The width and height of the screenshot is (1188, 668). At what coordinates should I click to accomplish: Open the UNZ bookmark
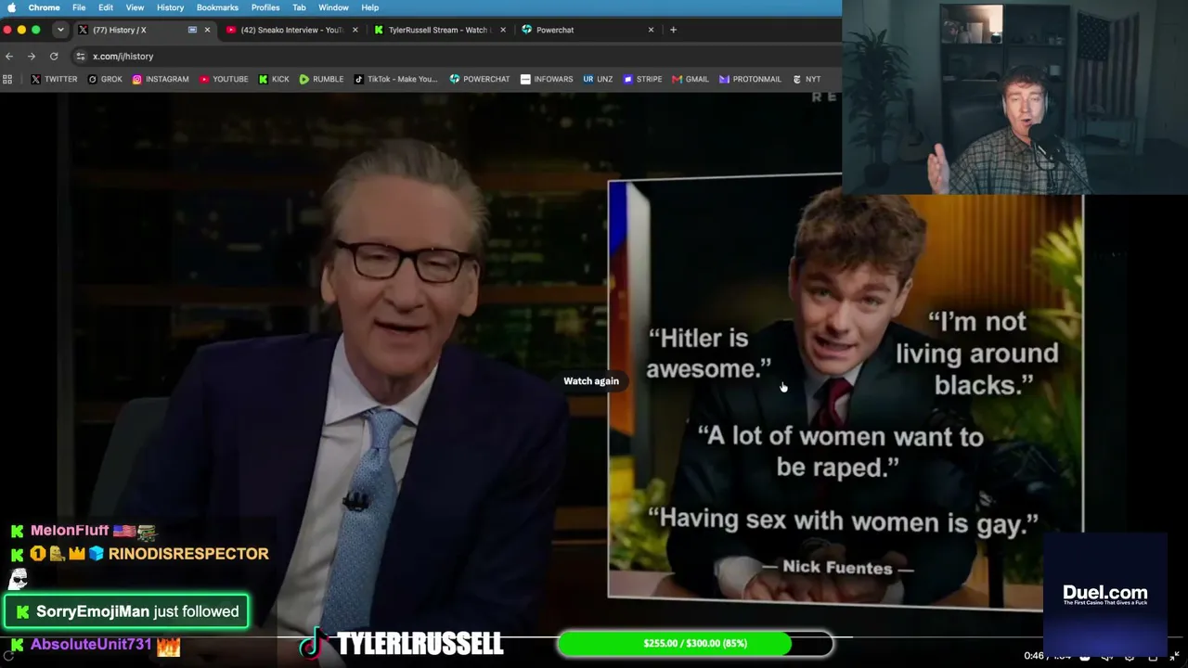click(598, 80)
